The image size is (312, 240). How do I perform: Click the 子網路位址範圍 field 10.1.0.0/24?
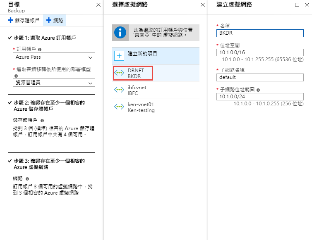point(260,97)
